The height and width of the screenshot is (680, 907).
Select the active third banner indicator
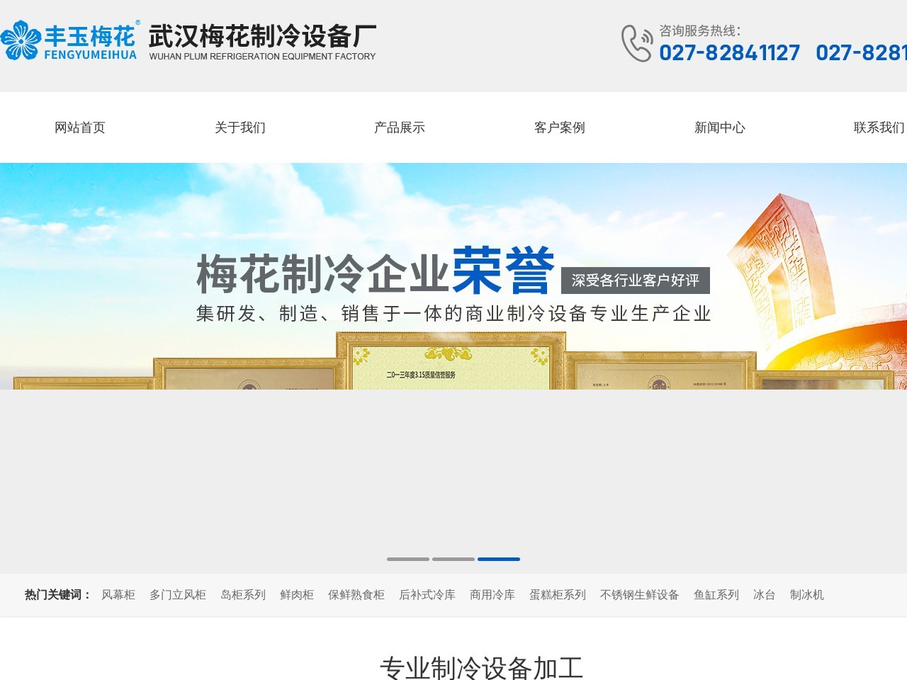point(499,559)
